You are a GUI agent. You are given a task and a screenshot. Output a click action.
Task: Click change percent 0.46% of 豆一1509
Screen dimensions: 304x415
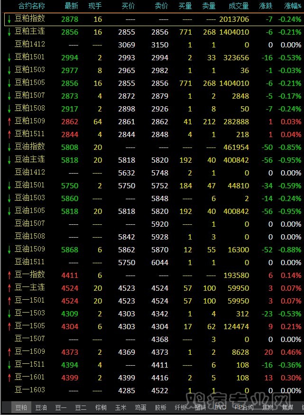(291, 352)
